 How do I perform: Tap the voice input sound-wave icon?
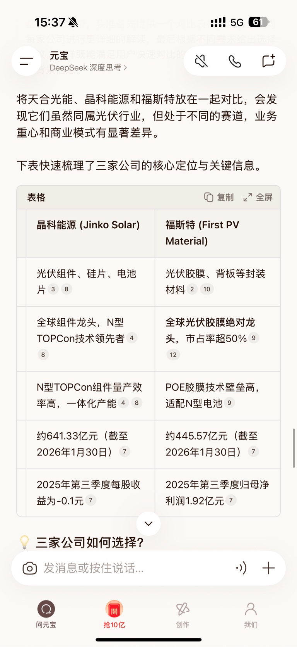click(x=241, y=568)
